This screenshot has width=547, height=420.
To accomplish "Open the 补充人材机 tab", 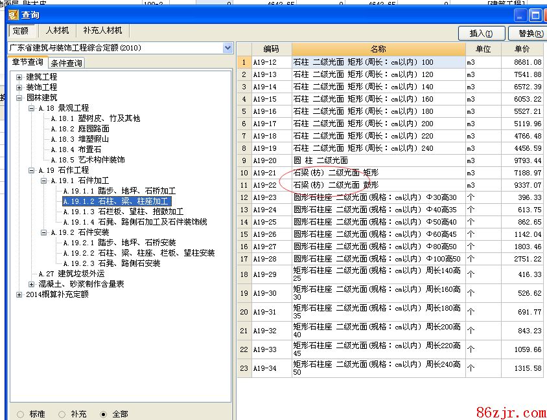I will (x=102, y=30).
